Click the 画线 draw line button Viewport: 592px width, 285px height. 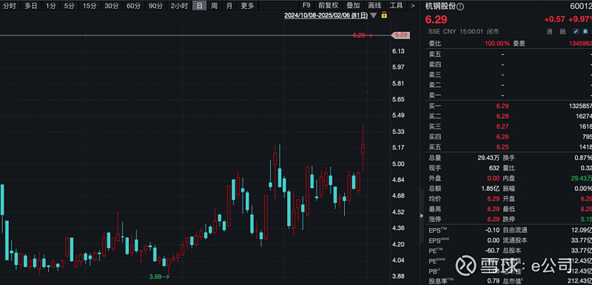pyautogui.click(x=374, y=6)
